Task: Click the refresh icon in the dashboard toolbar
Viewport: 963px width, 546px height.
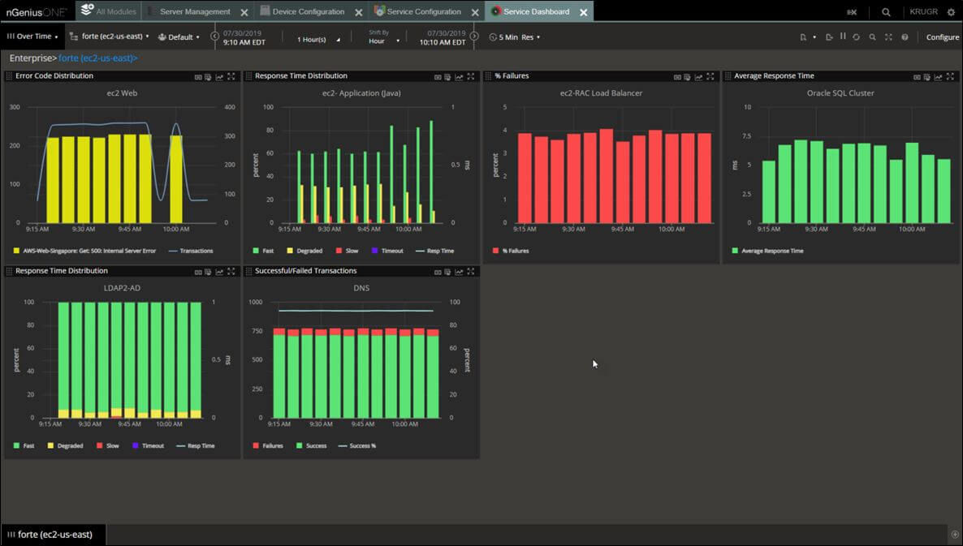Action: point(857,37)
